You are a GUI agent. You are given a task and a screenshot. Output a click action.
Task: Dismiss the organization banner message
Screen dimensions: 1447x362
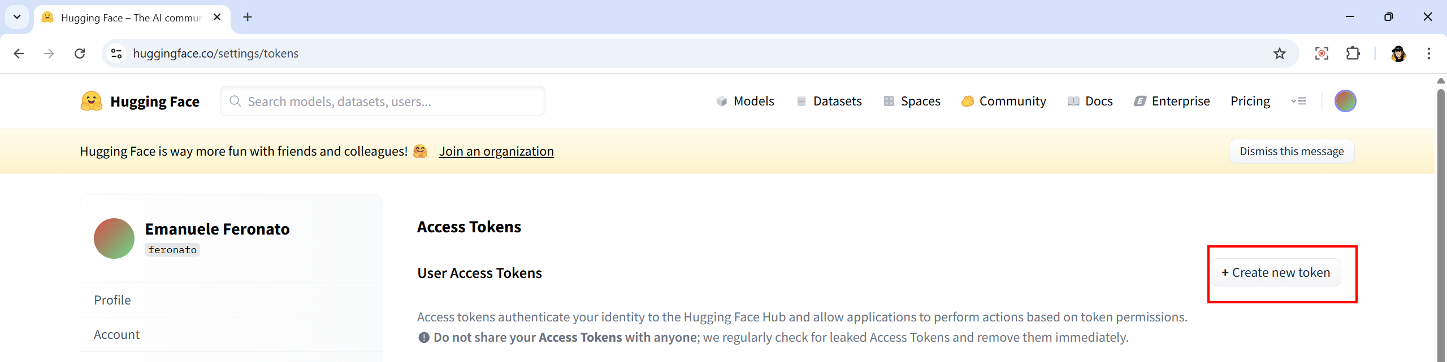pyautogui.click(x=1292, y=151)
